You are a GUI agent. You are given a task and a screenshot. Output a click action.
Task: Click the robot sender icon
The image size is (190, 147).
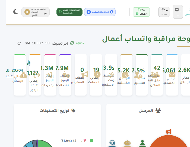tap(127, 143)
